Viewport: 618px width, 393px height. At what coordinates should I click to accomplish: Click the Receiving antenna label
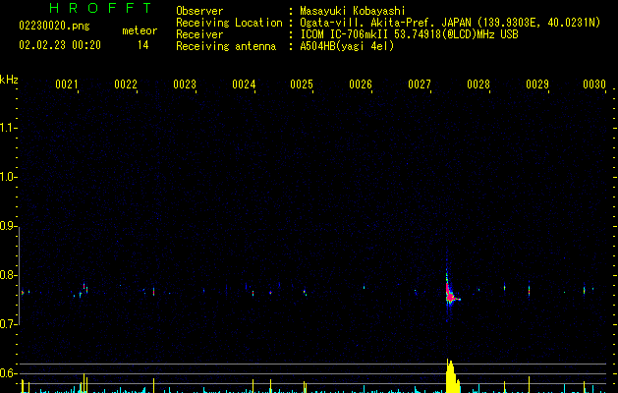pos(226,46)
